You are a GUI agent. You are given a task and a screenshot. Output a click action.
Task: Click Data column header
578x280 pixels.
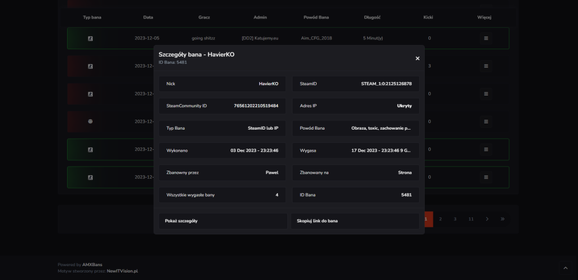tap(148, 17)
